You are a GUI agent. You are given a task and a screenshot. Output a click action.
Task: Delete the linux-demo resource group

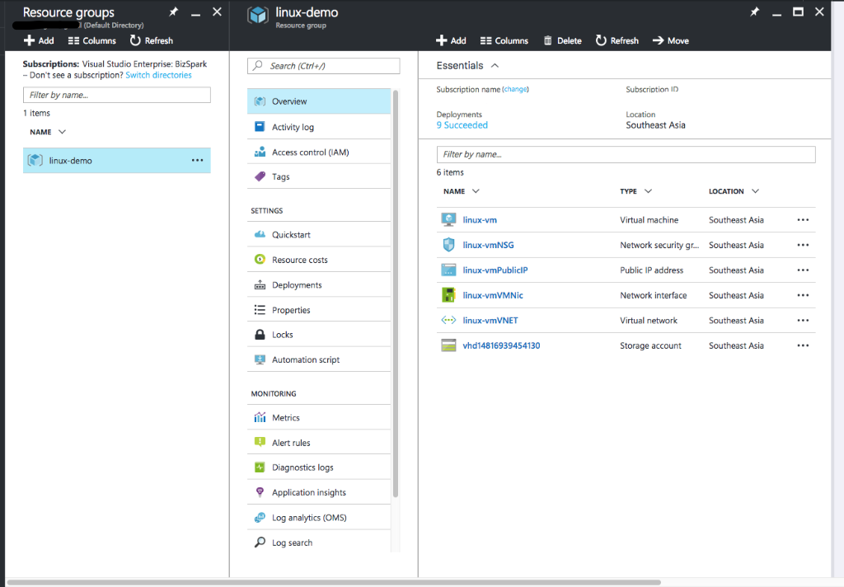pos(562,40)
